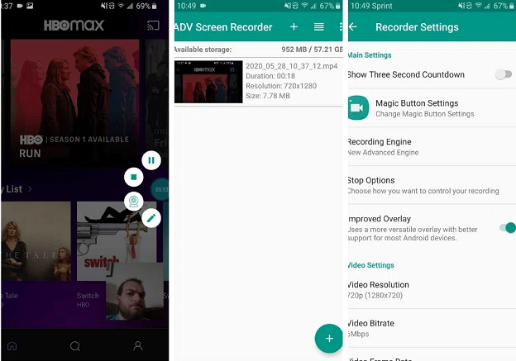The height and width of the screenshot is (361, 516).
Task: Open the draw pencil overlay tool
Action: (x=151, y=218)
